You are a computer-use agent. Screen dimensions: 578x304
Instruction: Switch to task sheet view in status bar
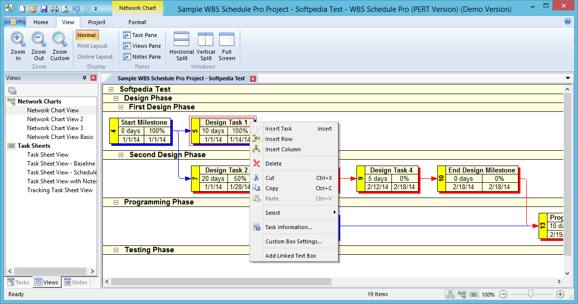point(474,295)
